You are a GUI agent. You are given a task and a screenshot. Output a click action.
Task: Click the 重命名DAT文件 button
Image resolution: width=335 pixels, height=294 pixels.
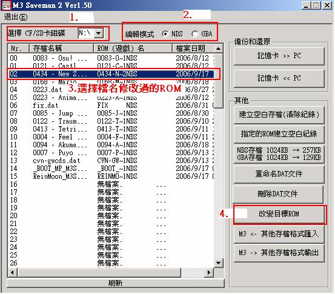point(279,174)
